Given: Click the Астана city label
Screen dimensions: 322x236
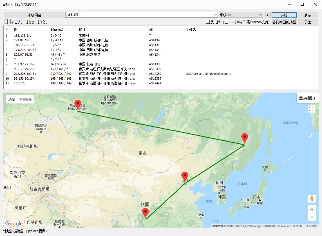Looking at the screenshot, I should point(41,129).
